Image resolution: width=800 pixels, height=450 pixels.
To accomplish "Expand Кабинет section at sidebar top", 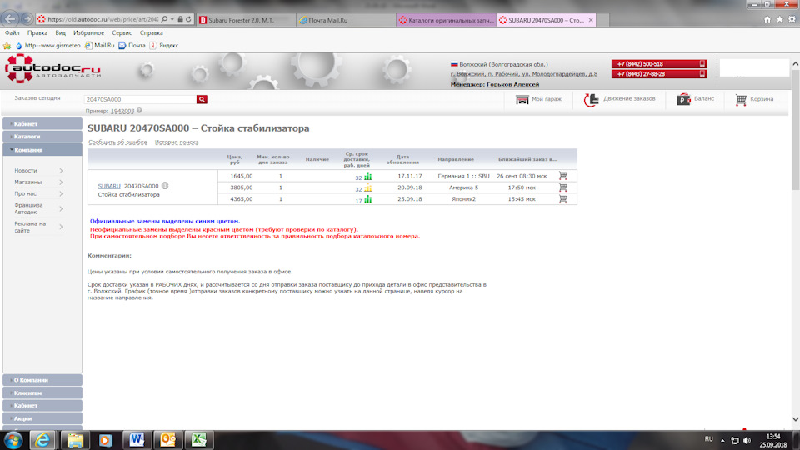I will pyautogui.click(x=42, y=124).
